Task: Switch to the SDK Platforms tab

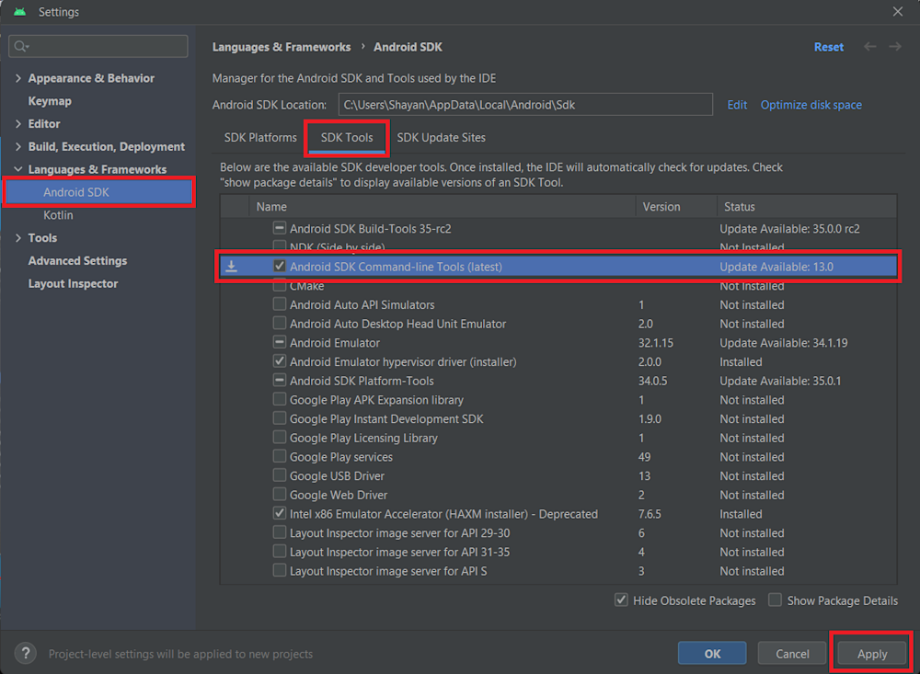Action: click(260, 138)
